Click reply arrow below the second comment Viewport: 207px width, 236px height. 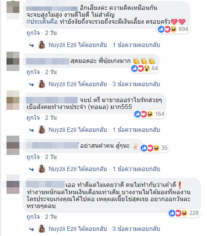[31, 84]
